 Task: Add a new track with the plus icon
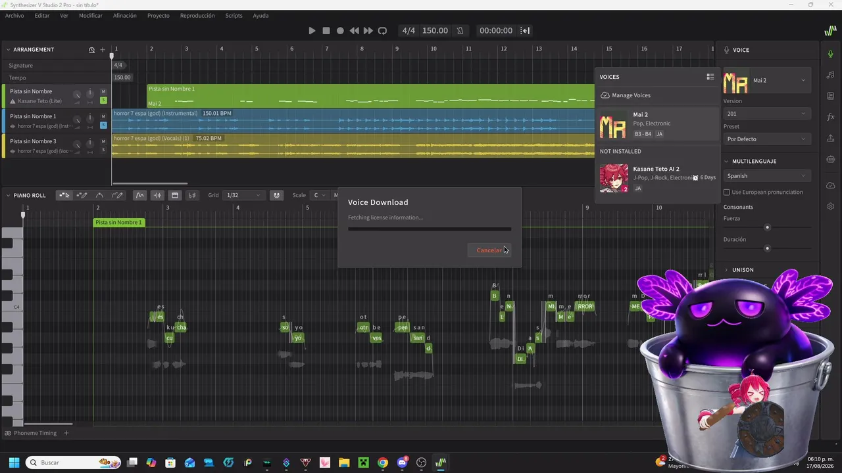coord(103,50)
